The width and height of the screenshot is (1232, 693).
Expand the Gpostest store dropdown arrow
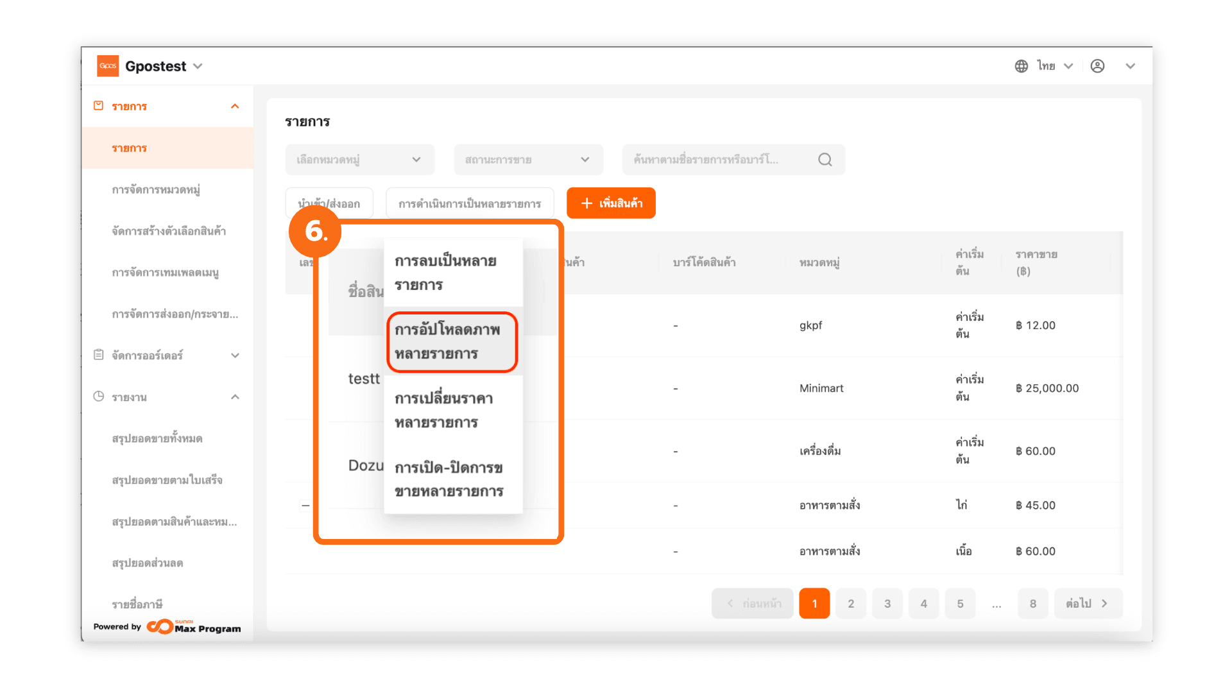[198, 66]
